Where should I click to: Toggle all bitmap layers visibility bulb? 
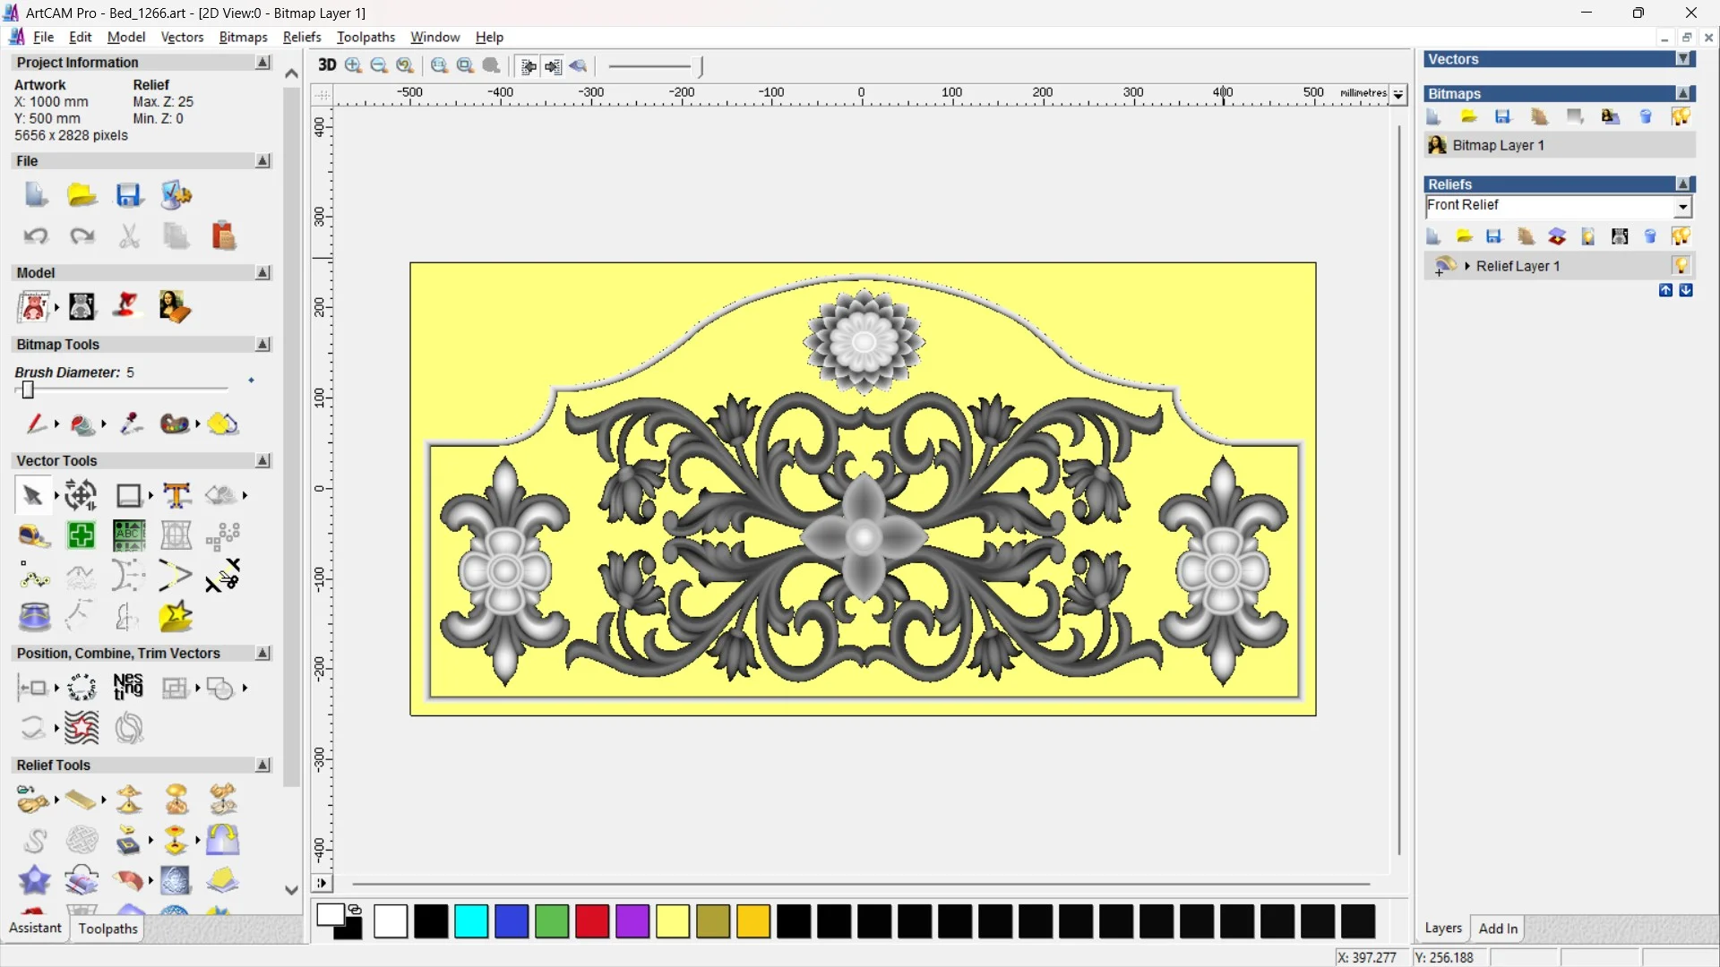[x=1681, y=117]
